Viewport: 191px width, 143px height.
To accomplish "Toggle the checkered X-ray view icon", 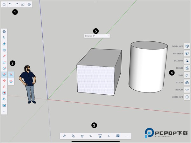I will click(x=118, y=136).
